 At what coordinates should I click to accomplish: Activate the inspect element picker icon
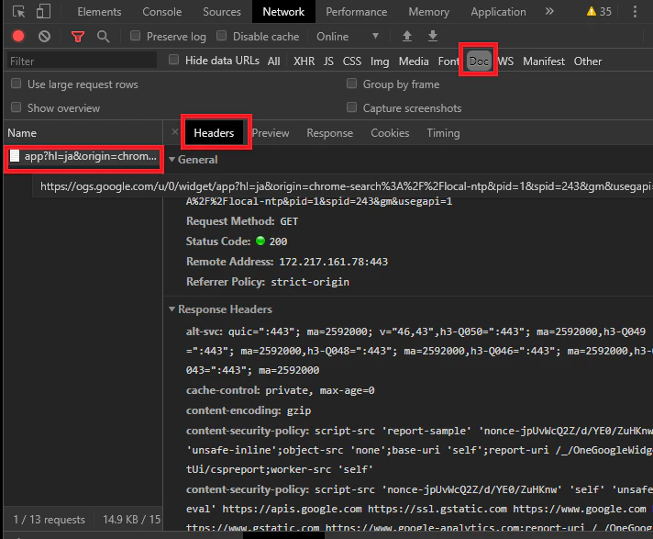pyautogui.click(x=18, y=11)
